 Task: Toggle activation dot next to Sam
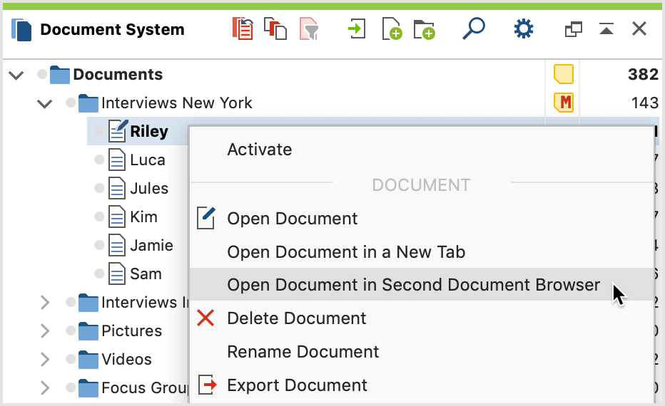(99, 273)
